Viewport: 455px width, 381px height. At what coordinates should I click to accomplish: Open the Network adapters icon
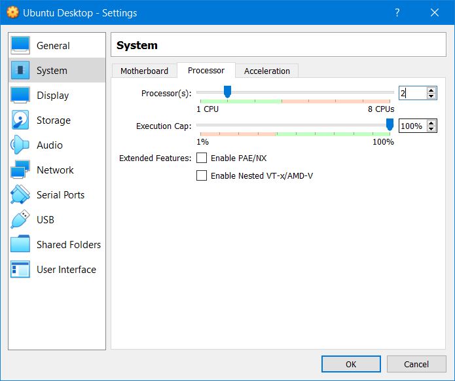(20, 170)
